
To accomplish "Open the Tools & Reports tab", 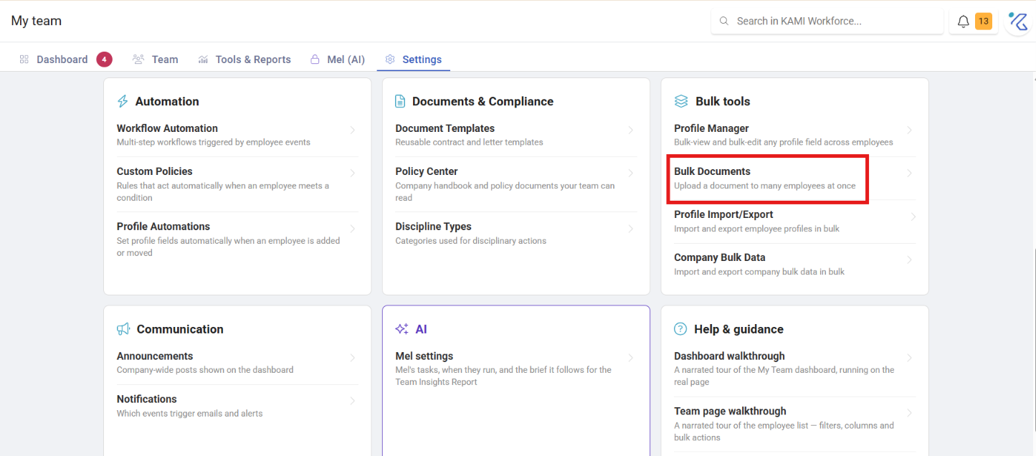I will click(x=253, y=60).
